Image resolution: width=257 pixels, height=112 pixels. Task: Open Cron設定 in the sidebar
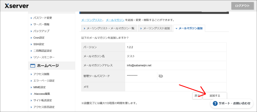coord(39,38)
